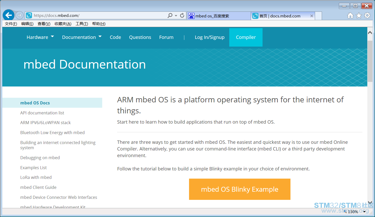This screenshot has height=217, width=375.
Task: Open the address bar search dropdown arrow
Action: coord(176,16)
